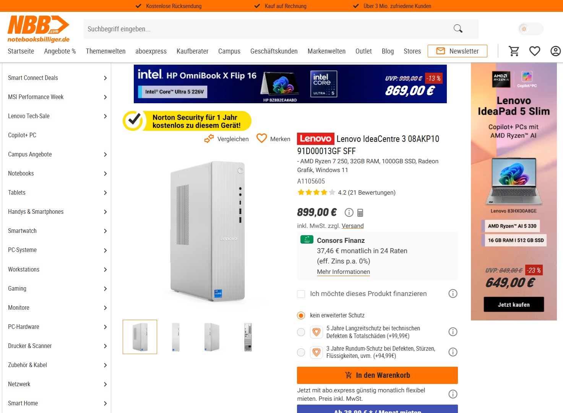Open Smart Home sidebar category
This screenshot has width=563, height=413.
pyautogui.click(x=23, y=403)
